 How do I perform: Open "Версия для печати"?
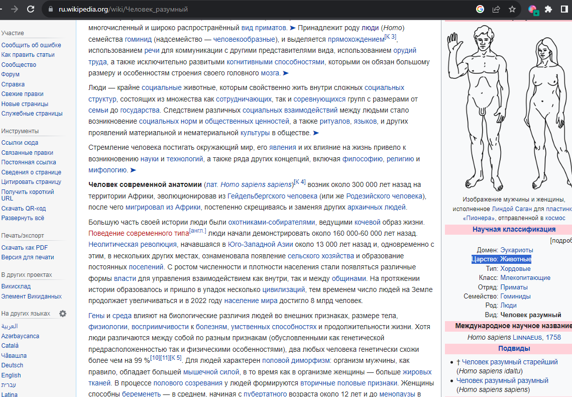pos(27,257)
